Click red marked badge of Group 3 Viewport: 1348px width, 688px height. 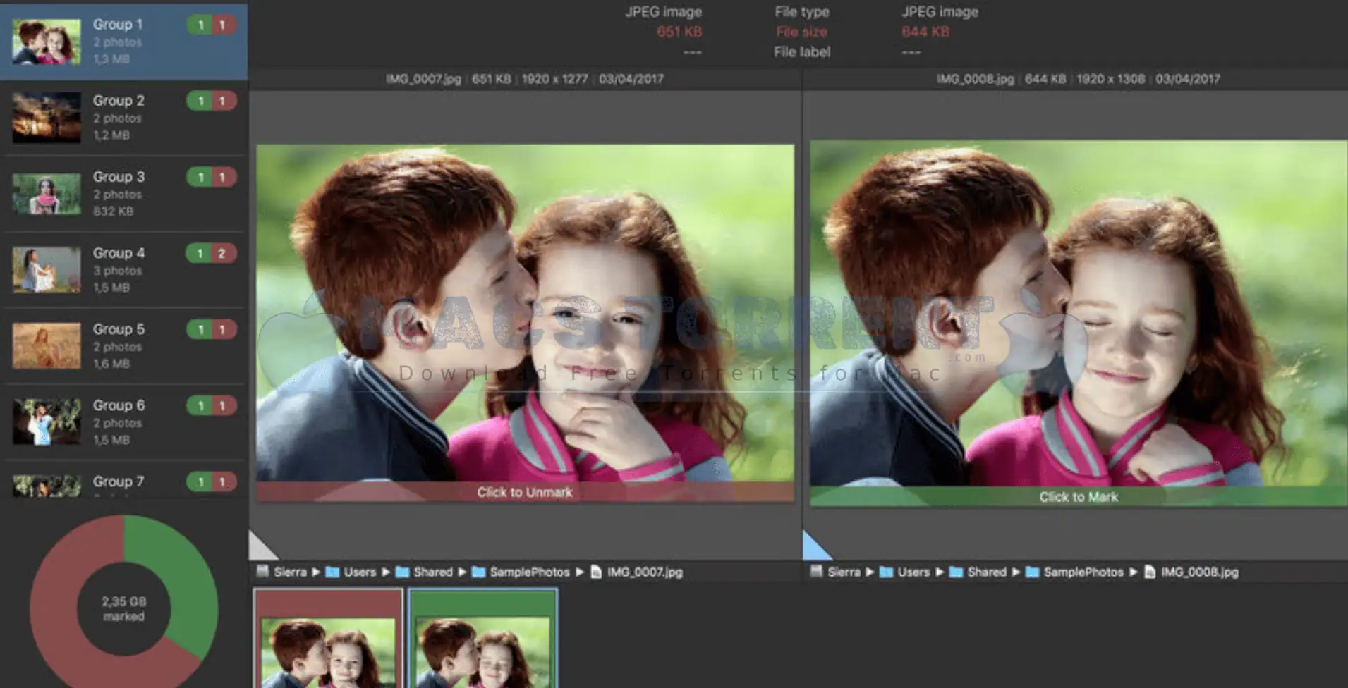[223, 177]
